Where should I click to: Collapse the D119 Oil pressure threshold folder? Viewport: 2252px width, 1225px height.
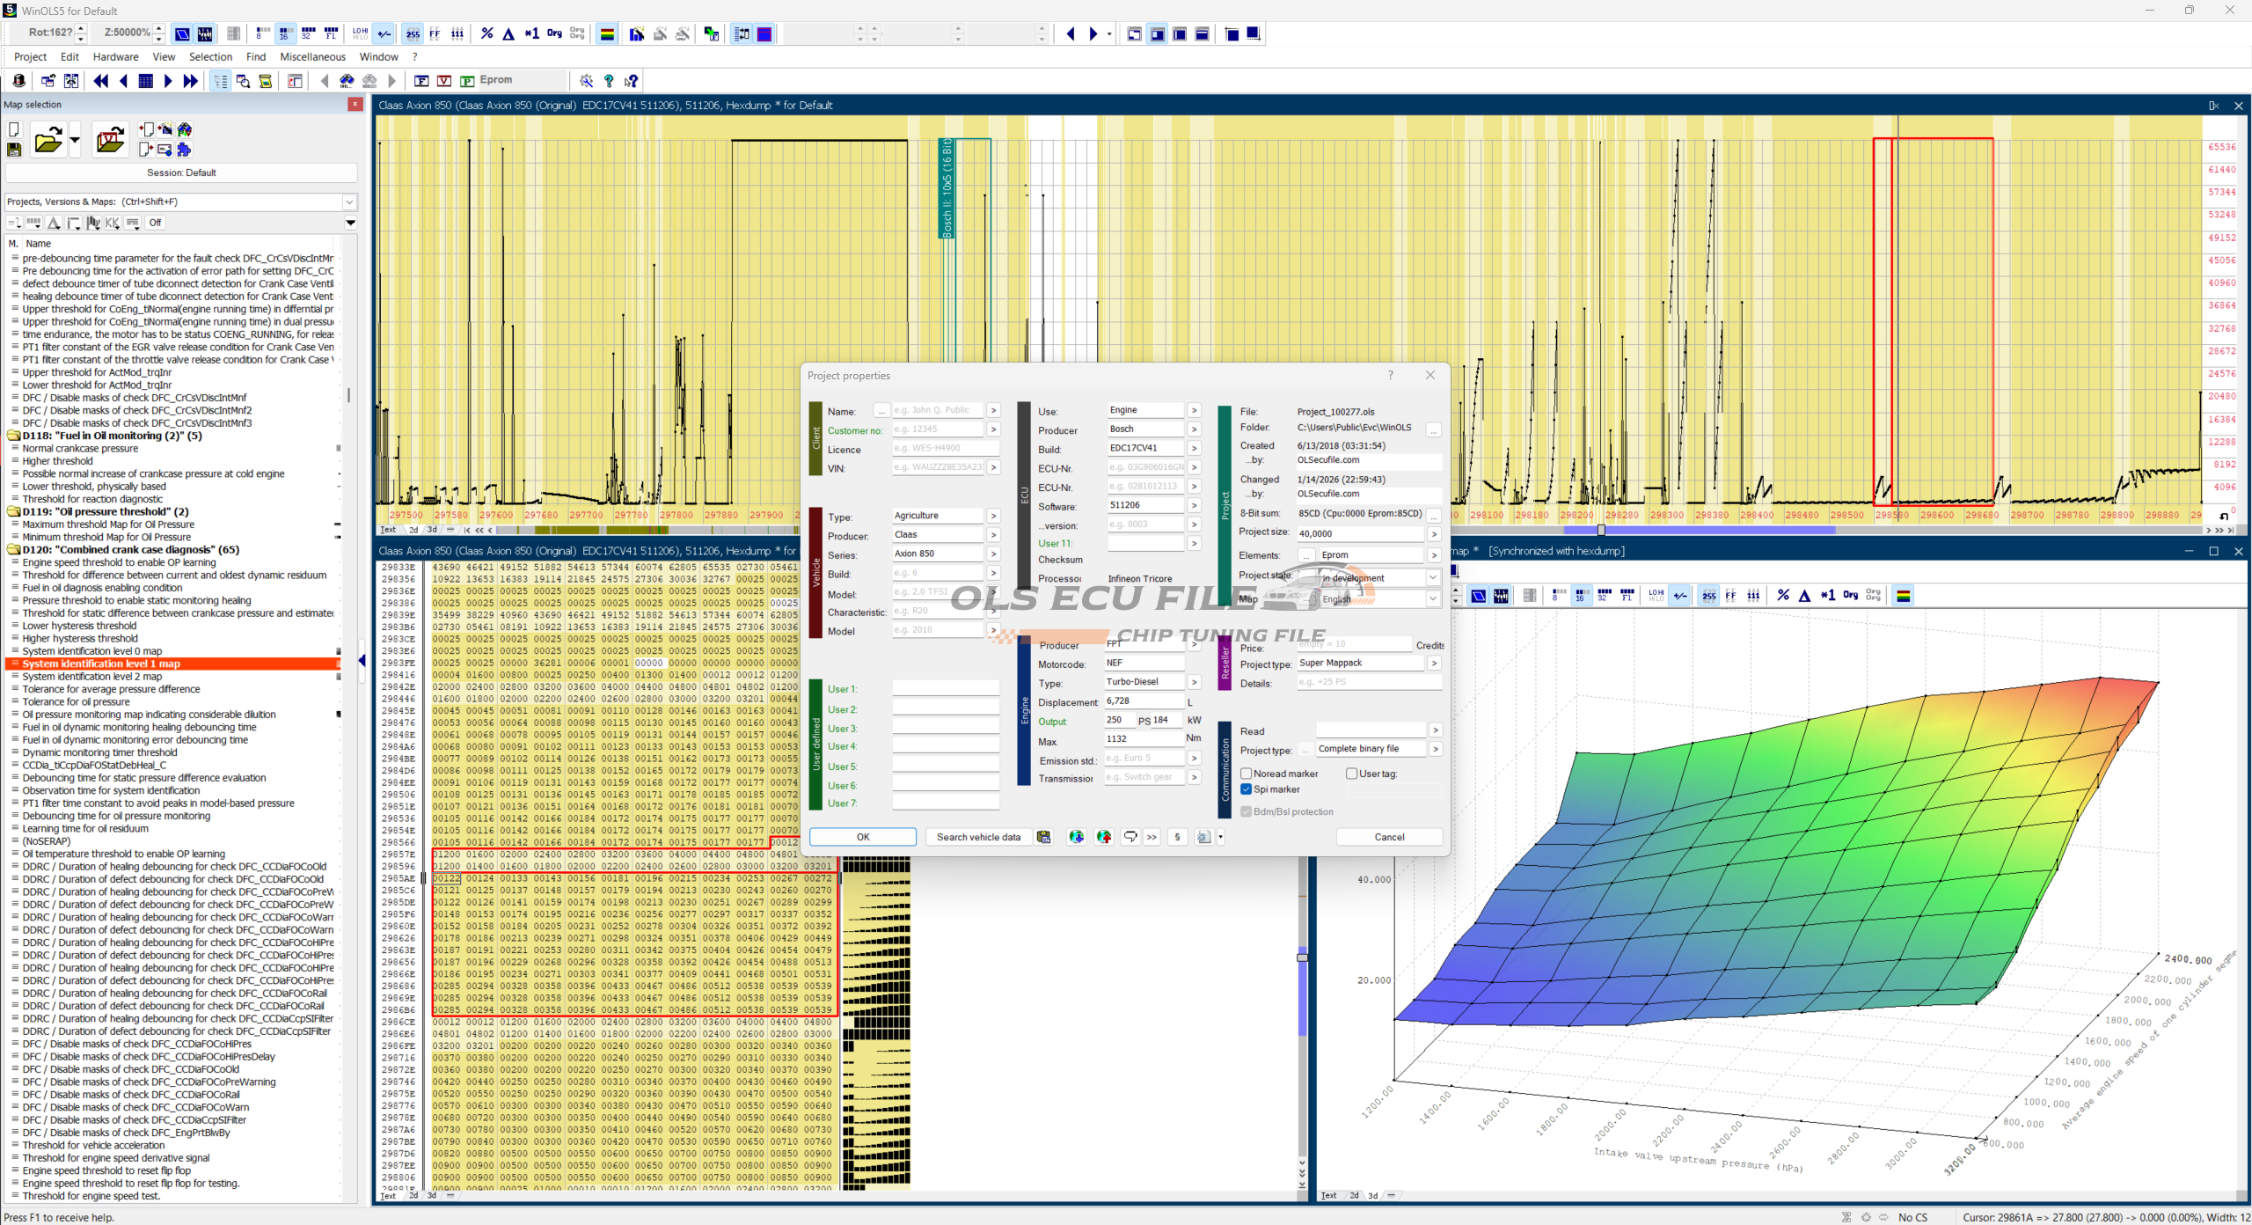[14, 511]
